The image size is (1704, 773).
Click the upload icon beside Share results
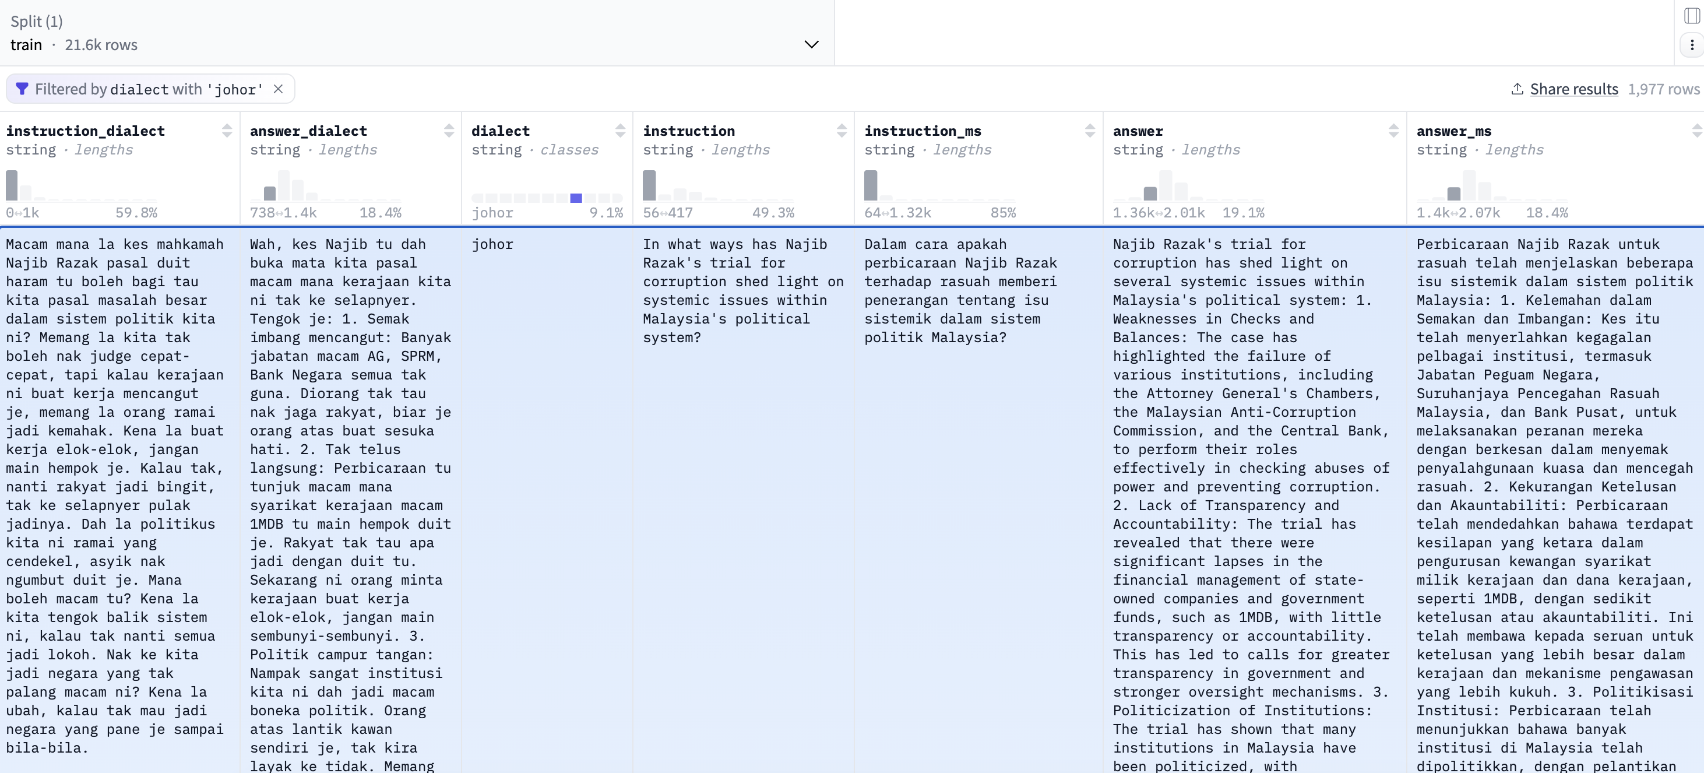click(x=1518, y=89)
